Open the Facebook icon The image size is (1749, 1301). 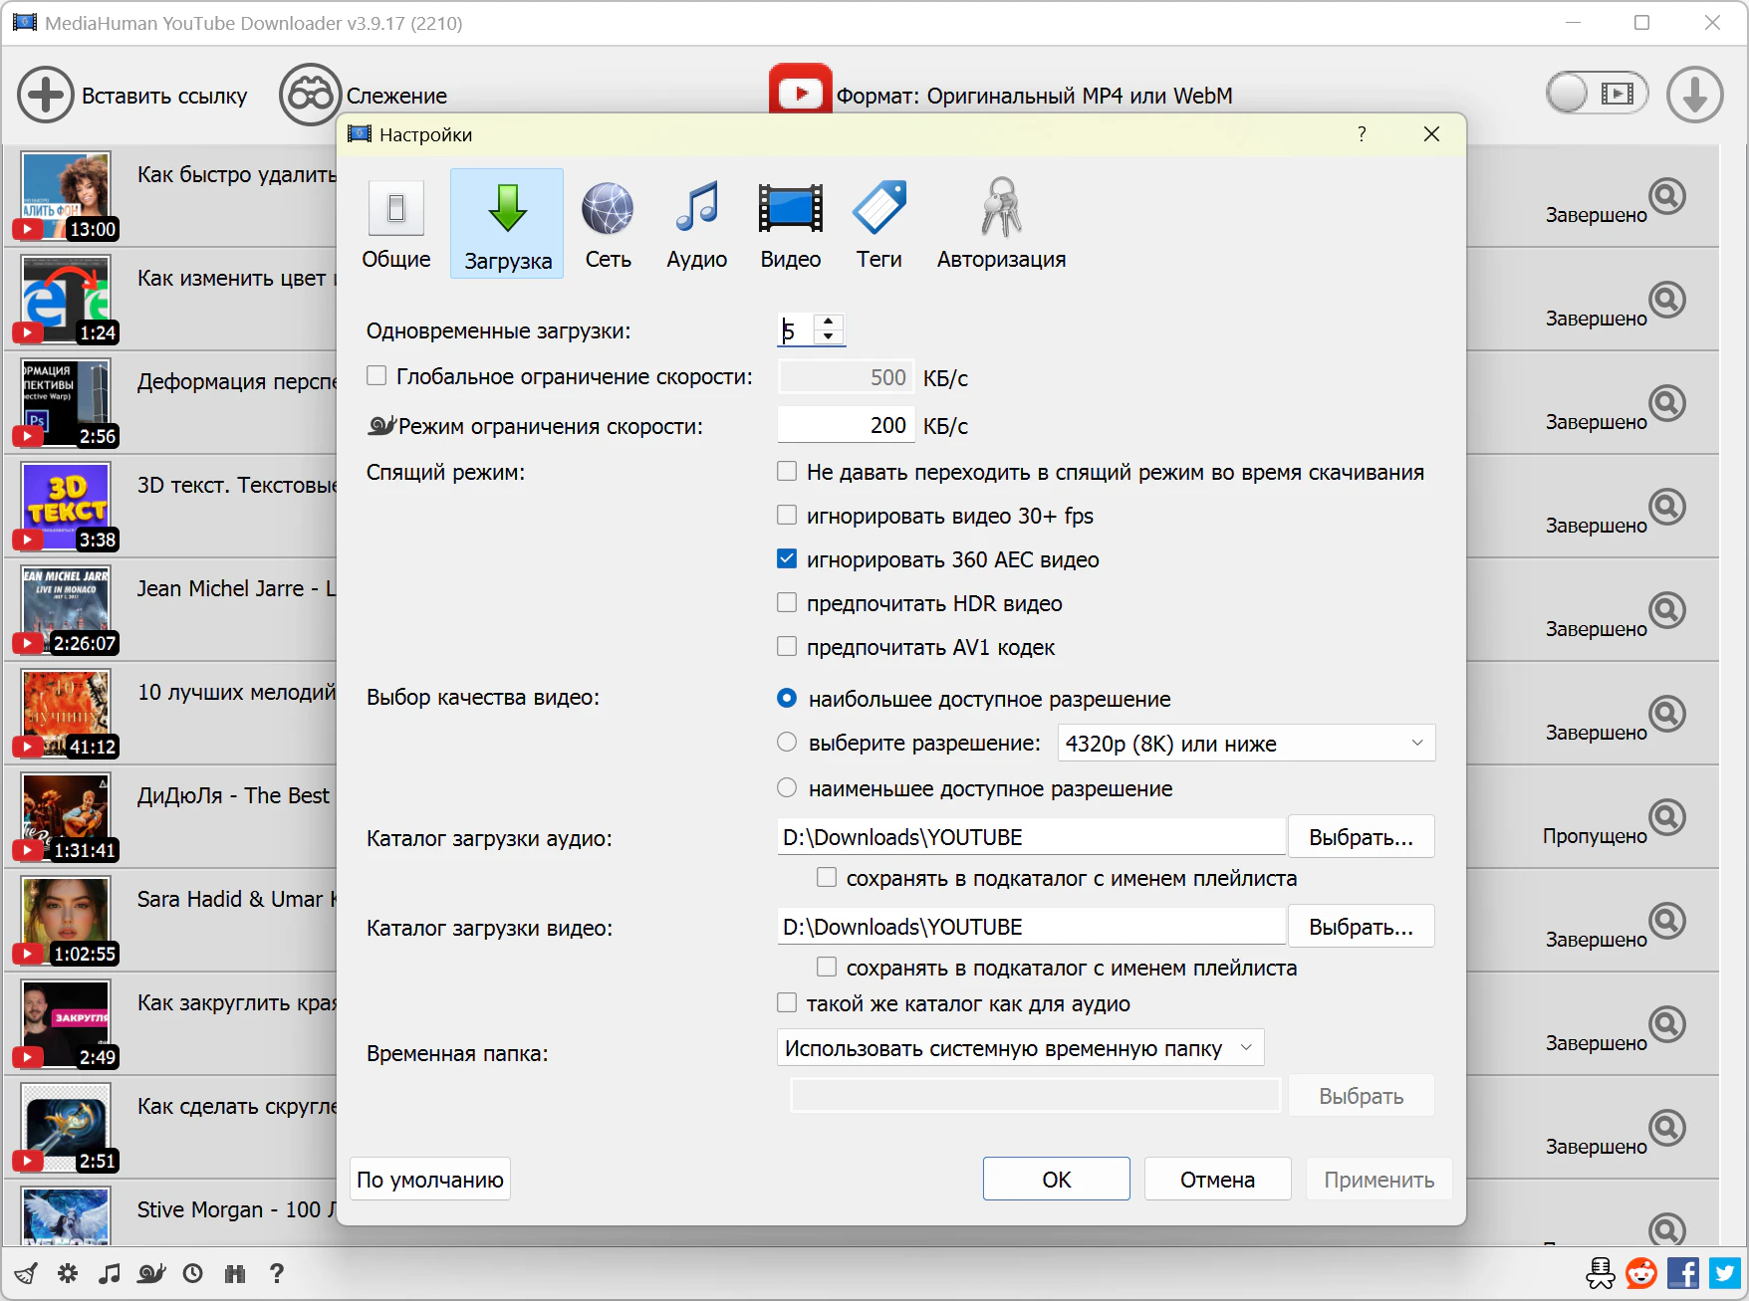coord(1683,1273)
